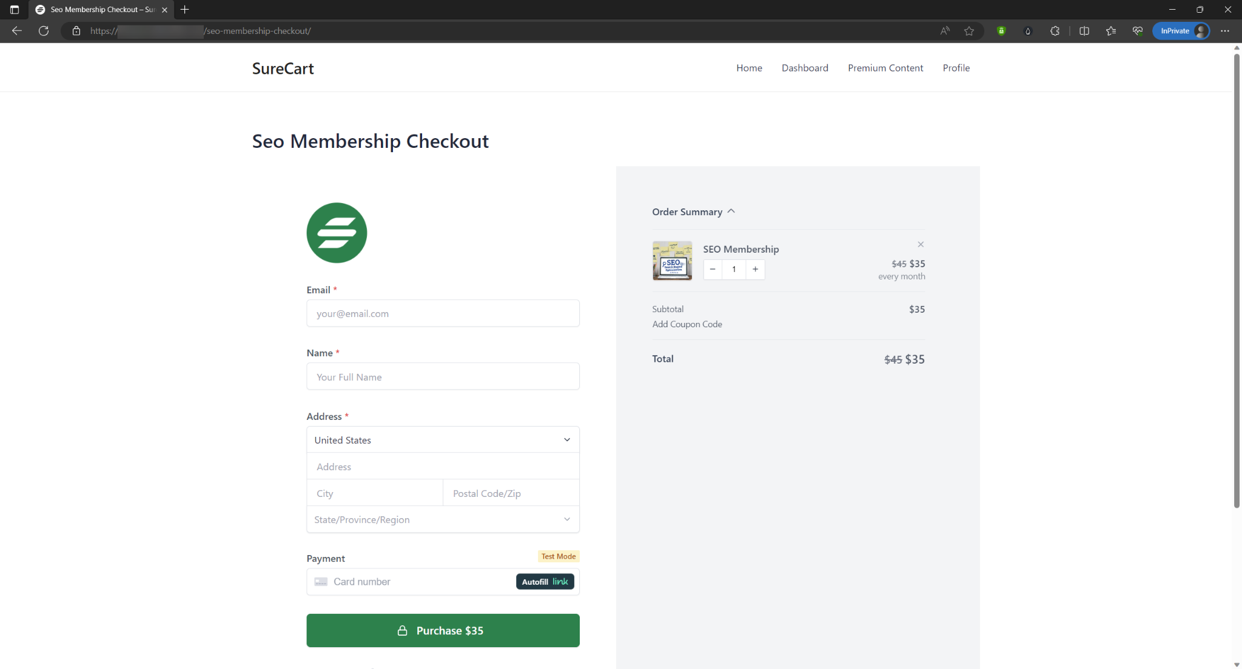Open the Dashboard navigation item
This screenshot has height=669, width=1242.
tap(805, 68)
